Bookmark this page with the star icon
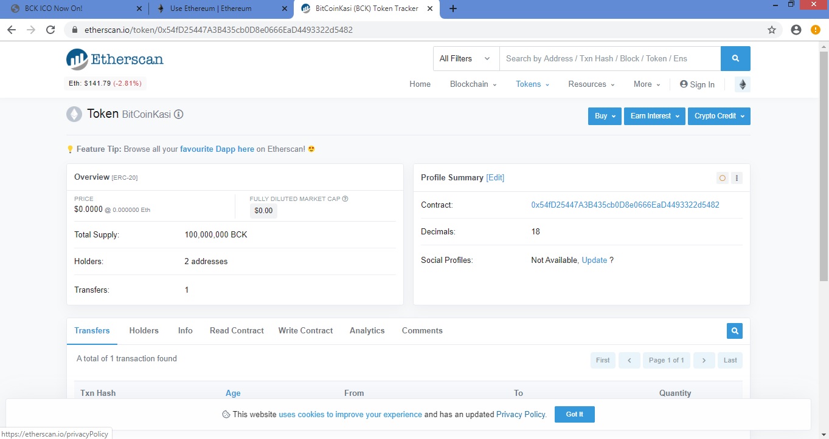 point(772,30)
